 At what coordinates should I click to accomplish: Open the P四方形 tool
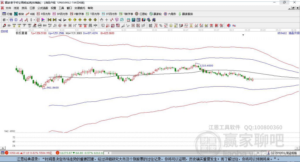click(x=44, y=14)
